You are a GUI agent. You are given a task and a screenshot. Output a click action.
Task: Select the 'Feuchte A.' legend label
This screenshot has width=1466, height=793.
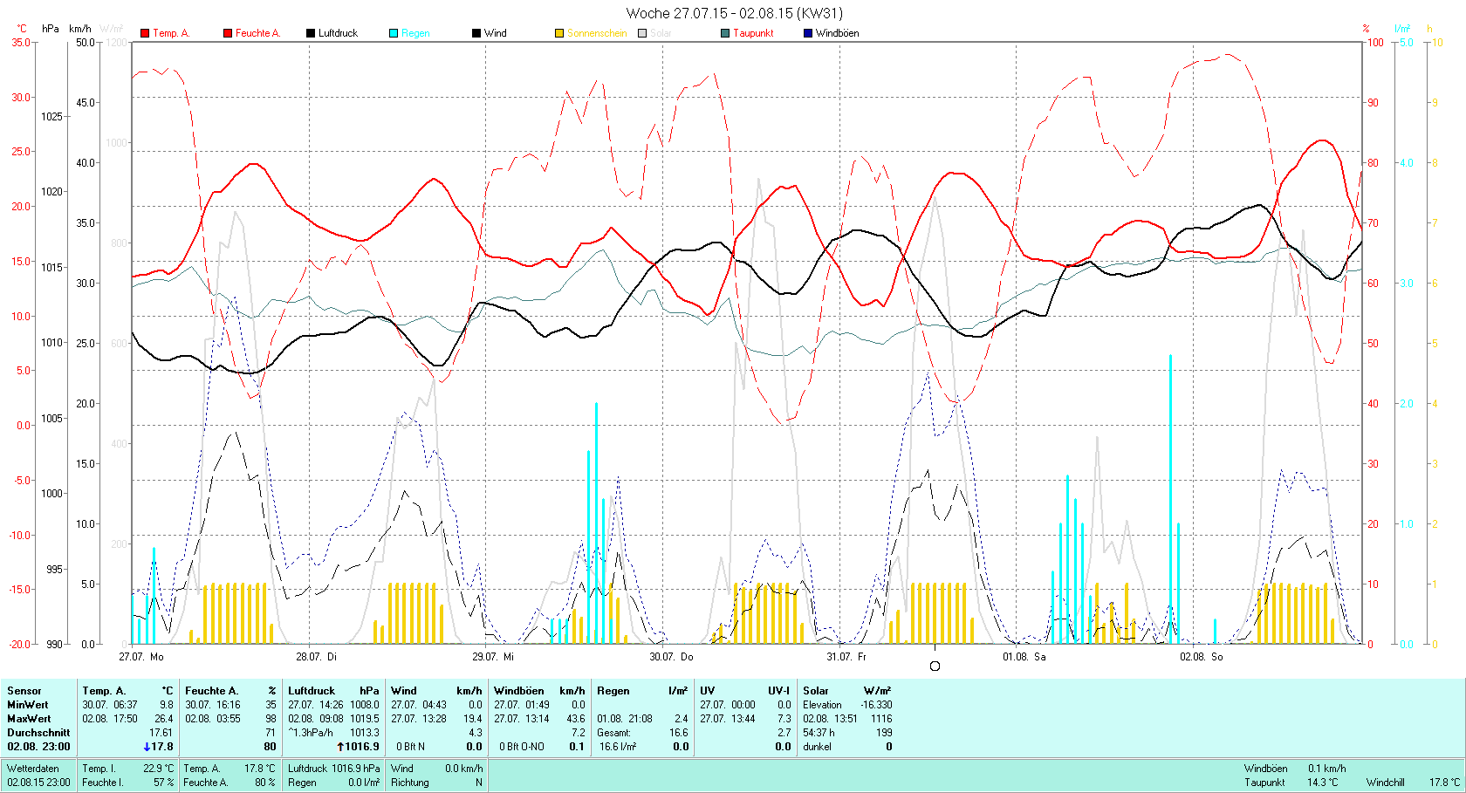257,33
